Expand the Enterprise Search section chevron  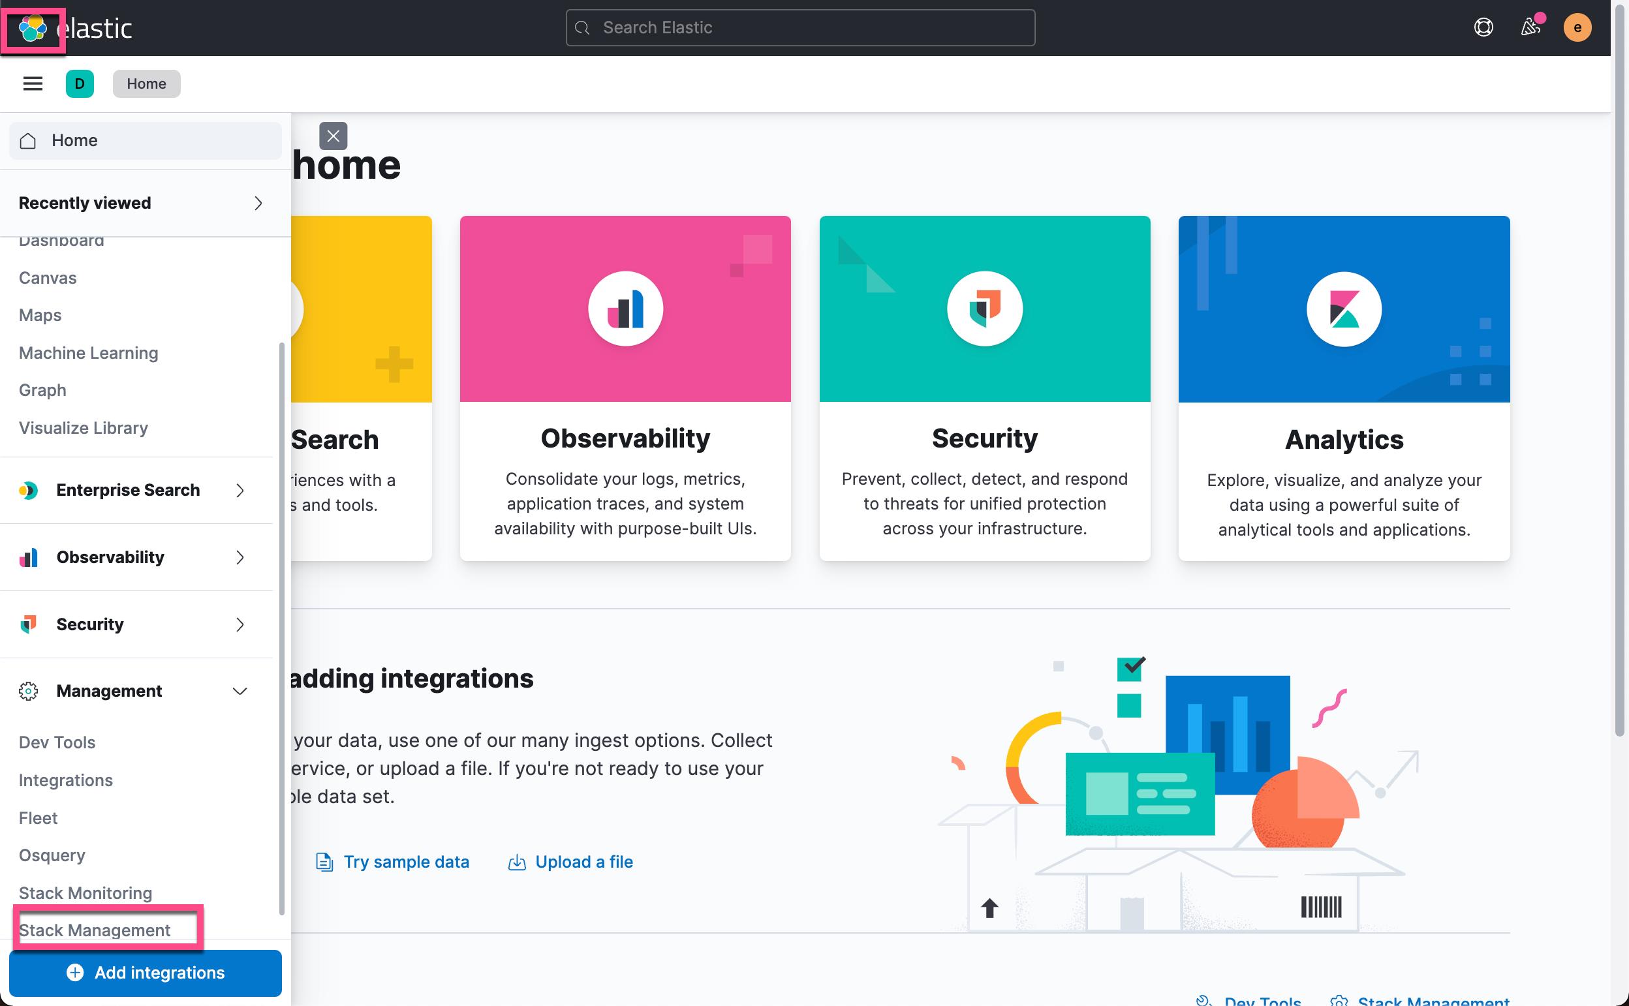tap(240, 491)
